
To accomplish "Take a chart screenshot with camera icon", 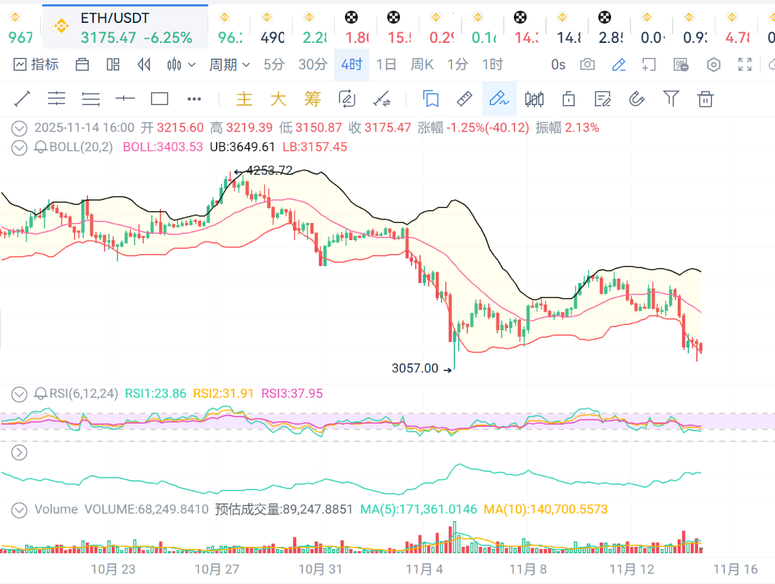I will point(588,64).
